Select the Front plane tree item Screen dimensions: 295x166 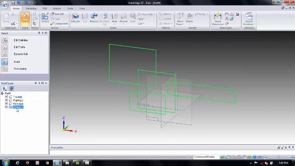click(18, 104)
